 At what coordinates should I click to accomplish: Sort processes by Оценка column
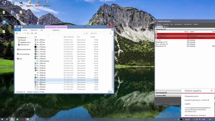[x=192, y=32]
